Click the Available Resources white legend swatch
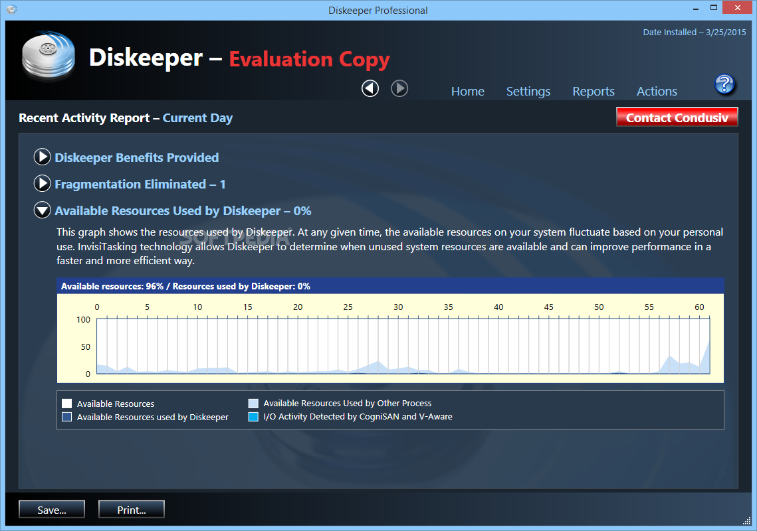Image resolution: width=757 pixels, height=531 pixels. 66,404
